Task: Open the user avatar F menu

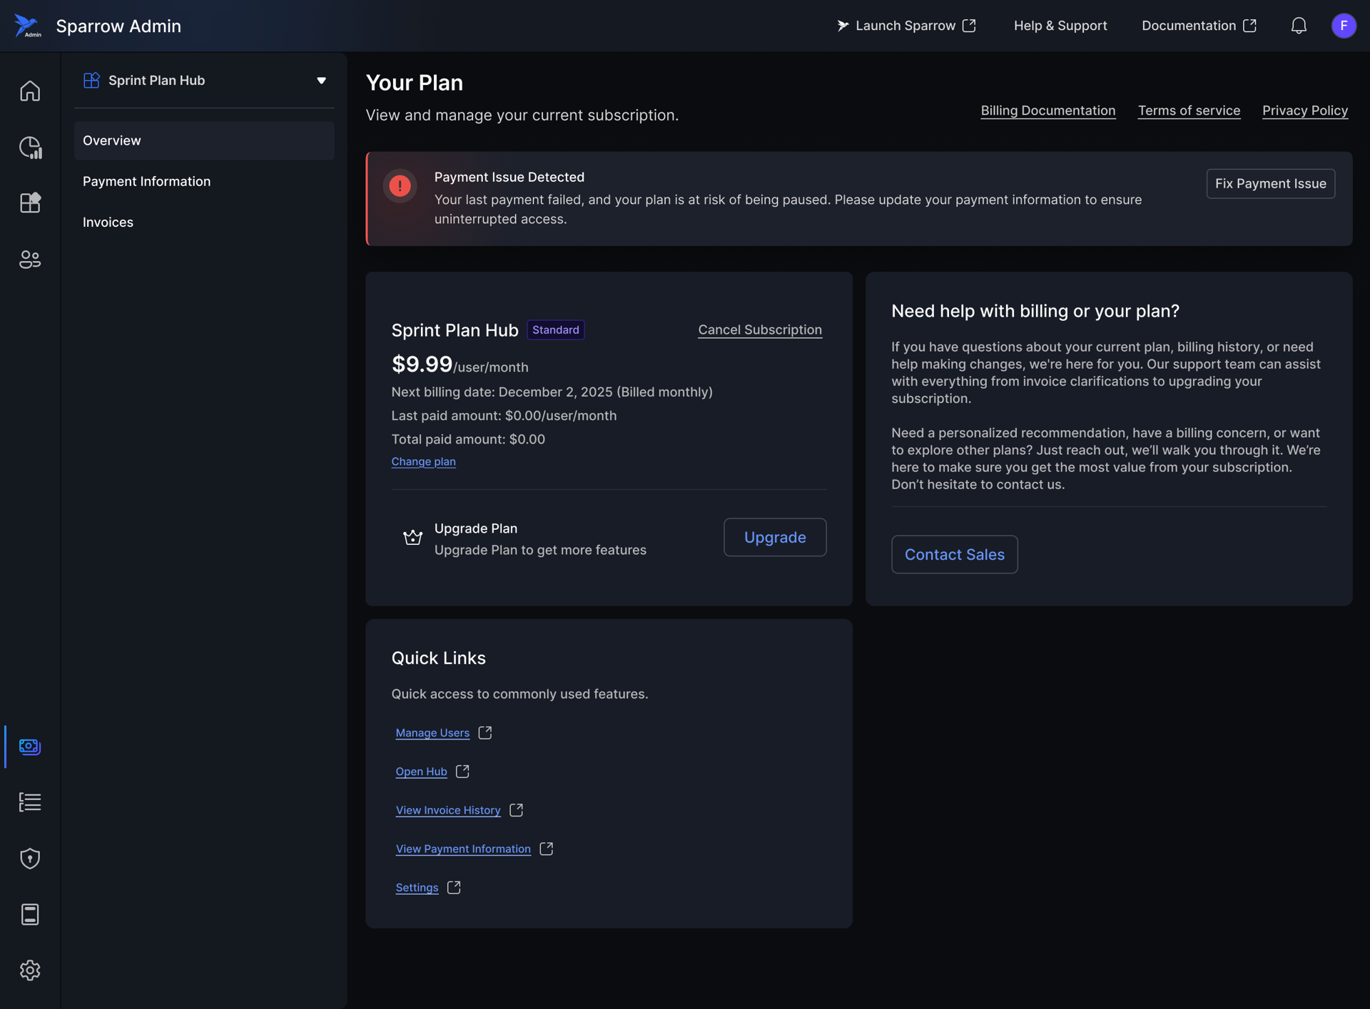Action: click(x=1344, y=26)
